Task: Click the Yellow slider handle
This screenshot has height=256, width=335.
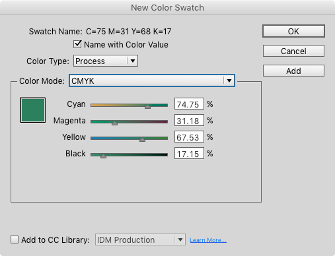Action: pyautogui.click(x=142, y=140)
